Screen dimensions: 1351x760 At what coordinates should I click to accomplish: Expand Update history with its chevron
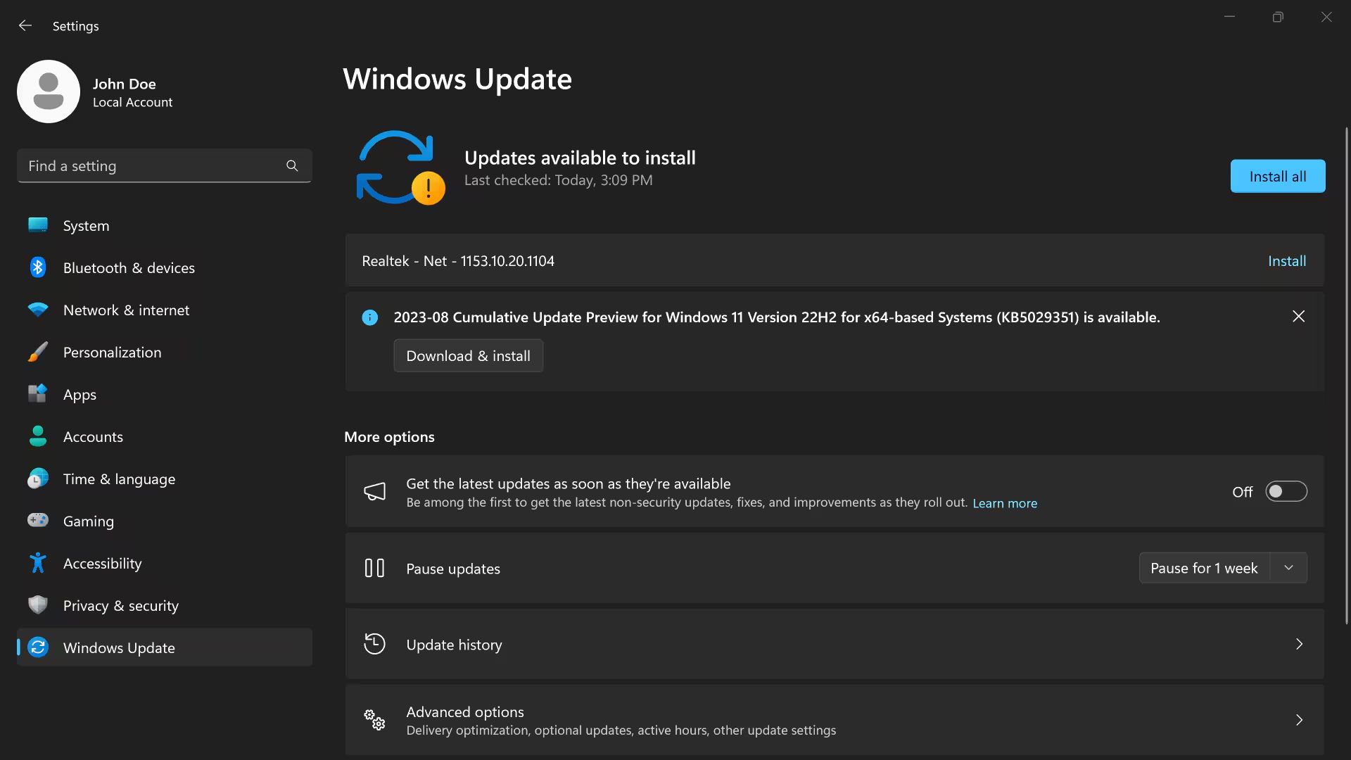(x=1298, y=644)
